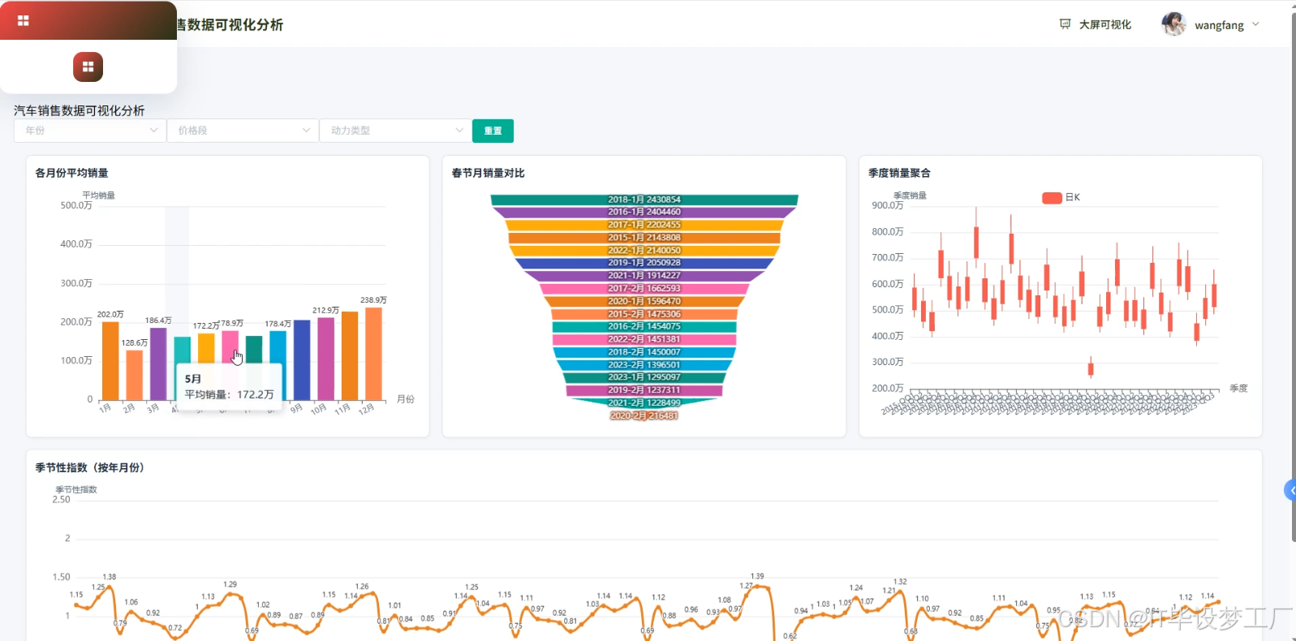
Task: Select the 2023-2月 1396501 funnel segment
Action: [x=644, y=365]
